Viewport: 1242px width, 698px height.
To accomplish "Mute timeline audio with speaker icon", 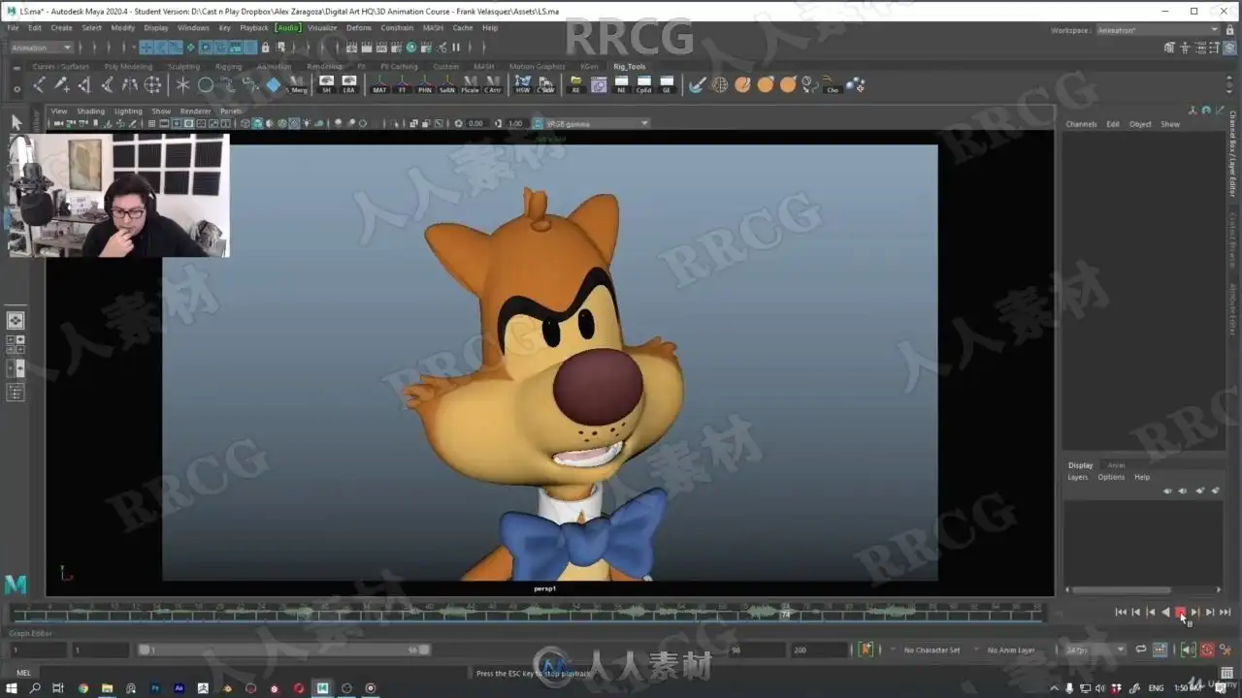I will [x=1190, y=650].
